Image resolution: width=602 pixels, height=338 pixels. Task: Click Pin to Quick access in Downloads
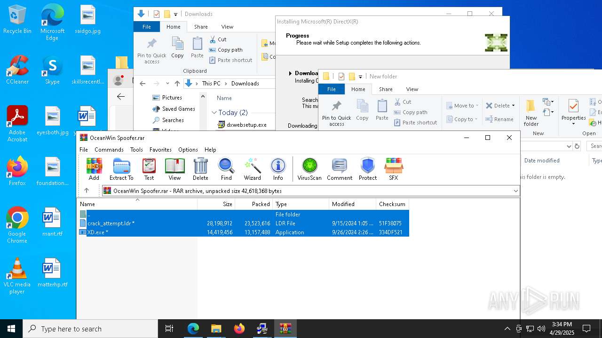point(151,51)
